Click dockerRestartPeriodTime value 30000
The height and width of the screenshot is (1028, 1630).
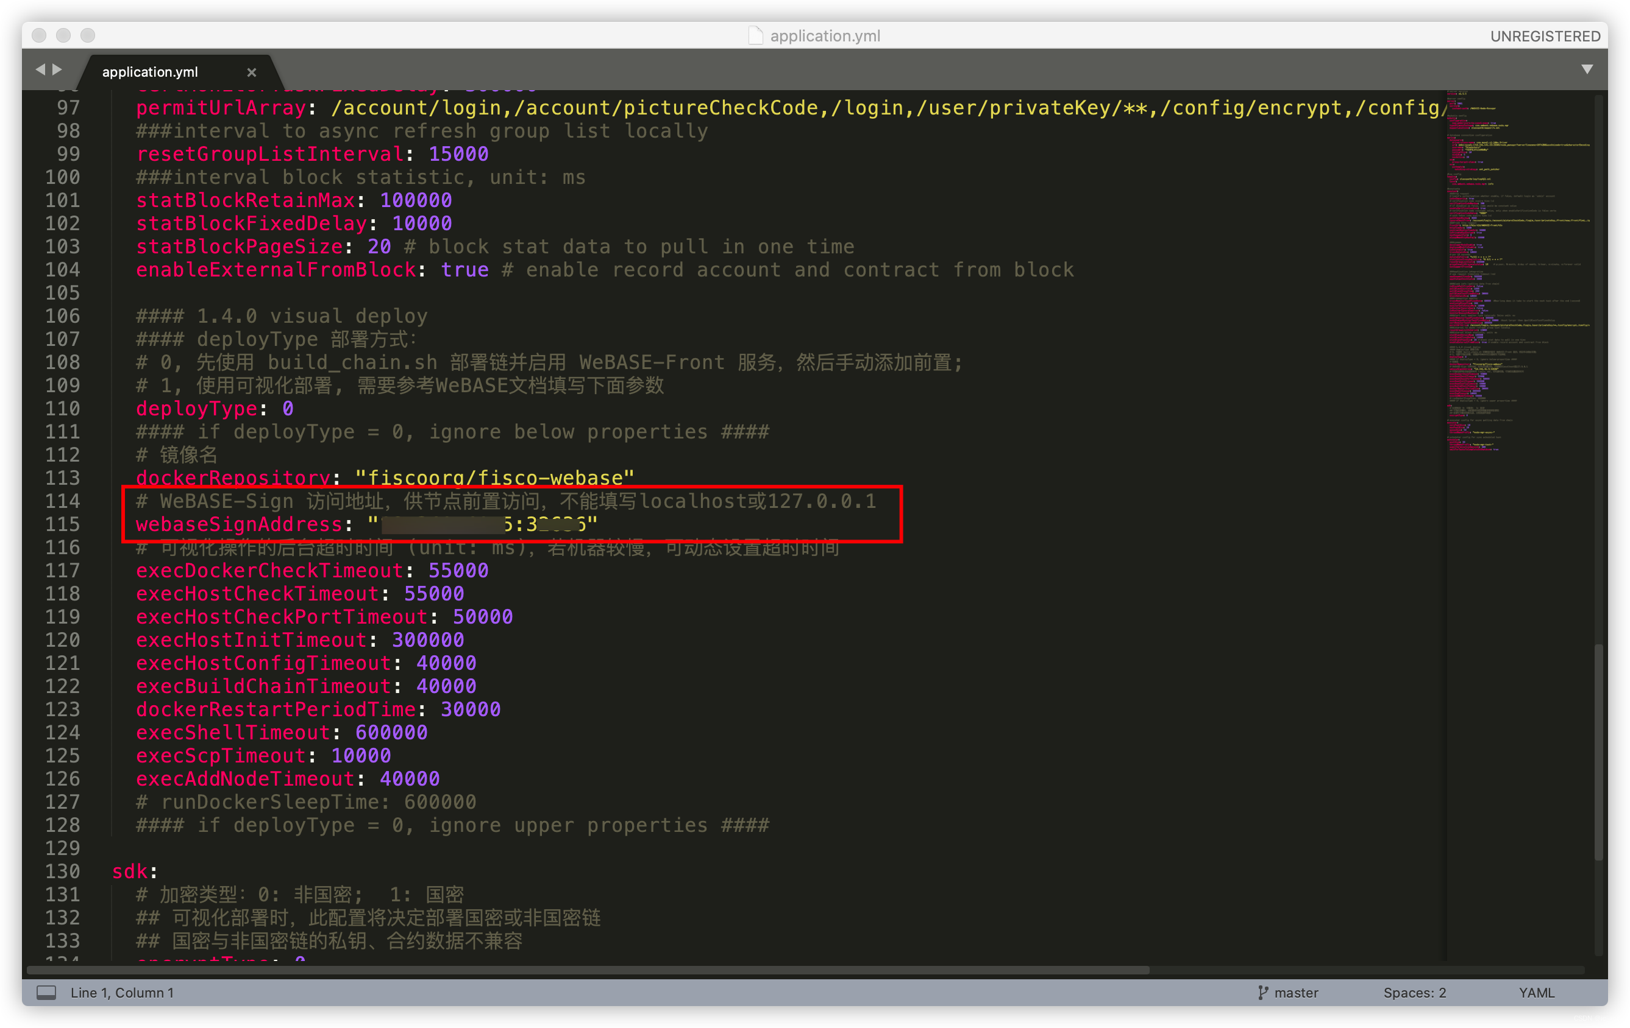[x=471, y=709]
